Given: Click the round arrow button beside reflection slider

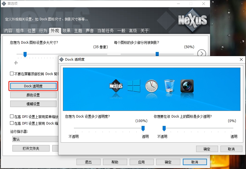Looking at the screenshot, I should [x=202, y=54].
